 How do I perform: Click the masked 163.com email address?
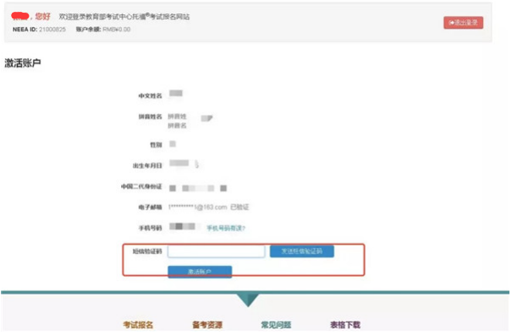[x=197, y=207]
